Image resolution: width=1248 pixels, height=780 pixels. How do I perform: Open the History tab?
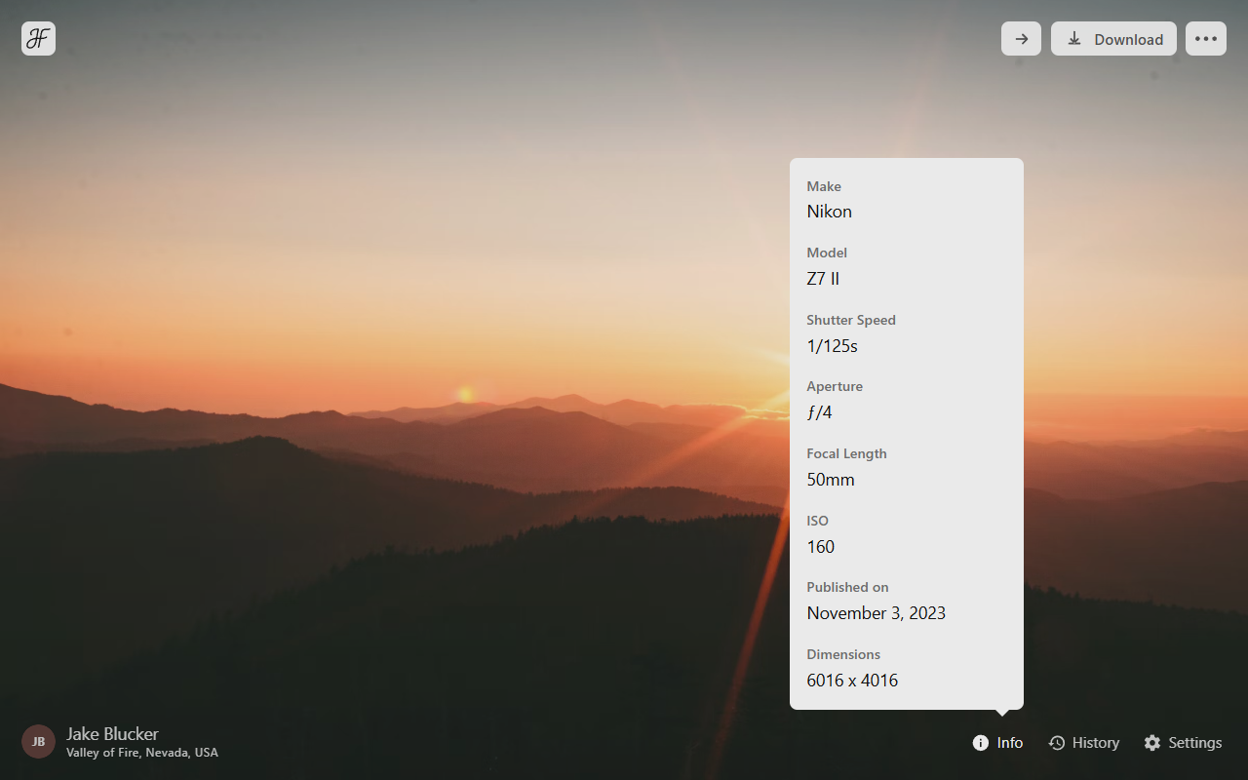pyautogui.click(x=1084, y=743)
